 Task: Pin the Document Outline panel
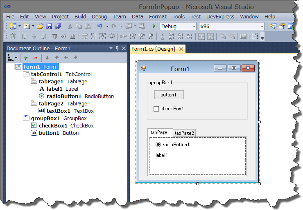117,48
